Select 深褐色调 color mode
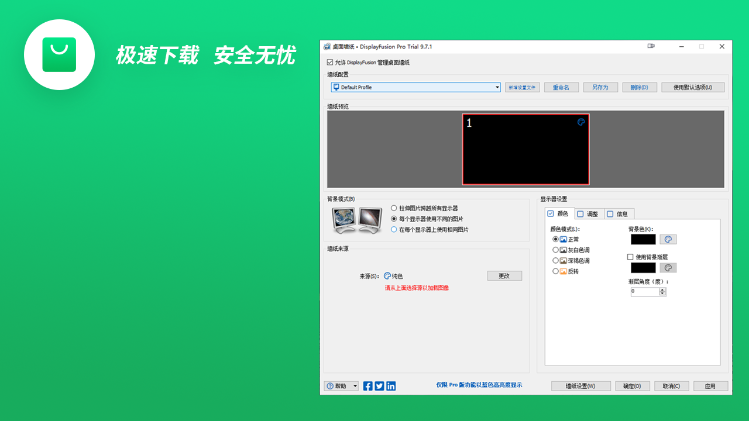The image size is (749, 421). click(555, 261)
